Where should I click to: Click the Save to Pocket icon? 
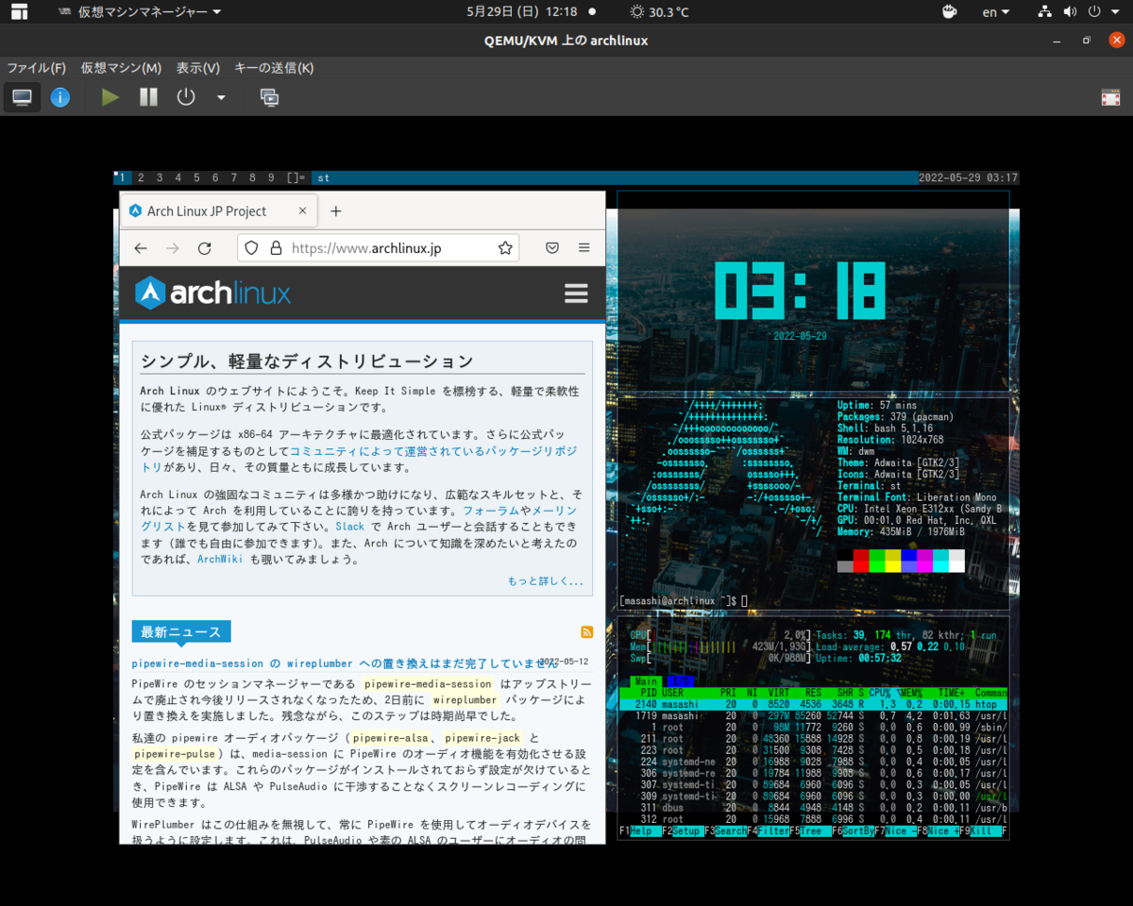(x=552, y=248)
